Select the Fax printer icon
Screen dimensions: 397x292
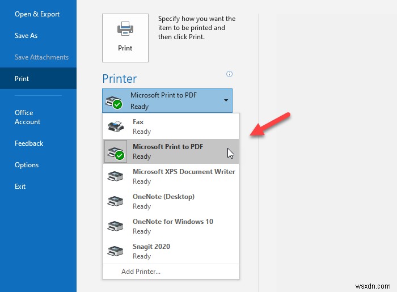116,126
